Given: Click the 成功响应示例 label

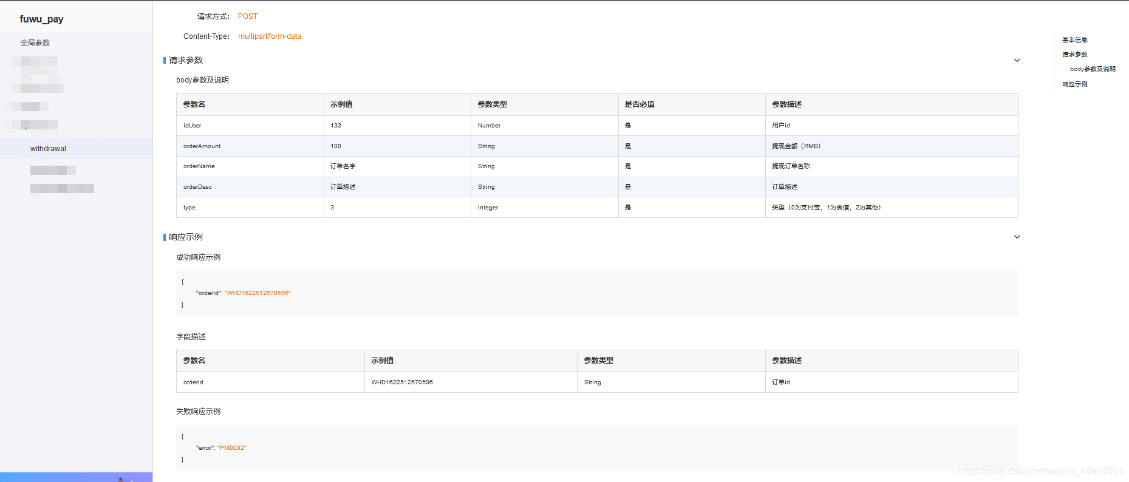Looking at the screenshot, I should click(198, 257).
